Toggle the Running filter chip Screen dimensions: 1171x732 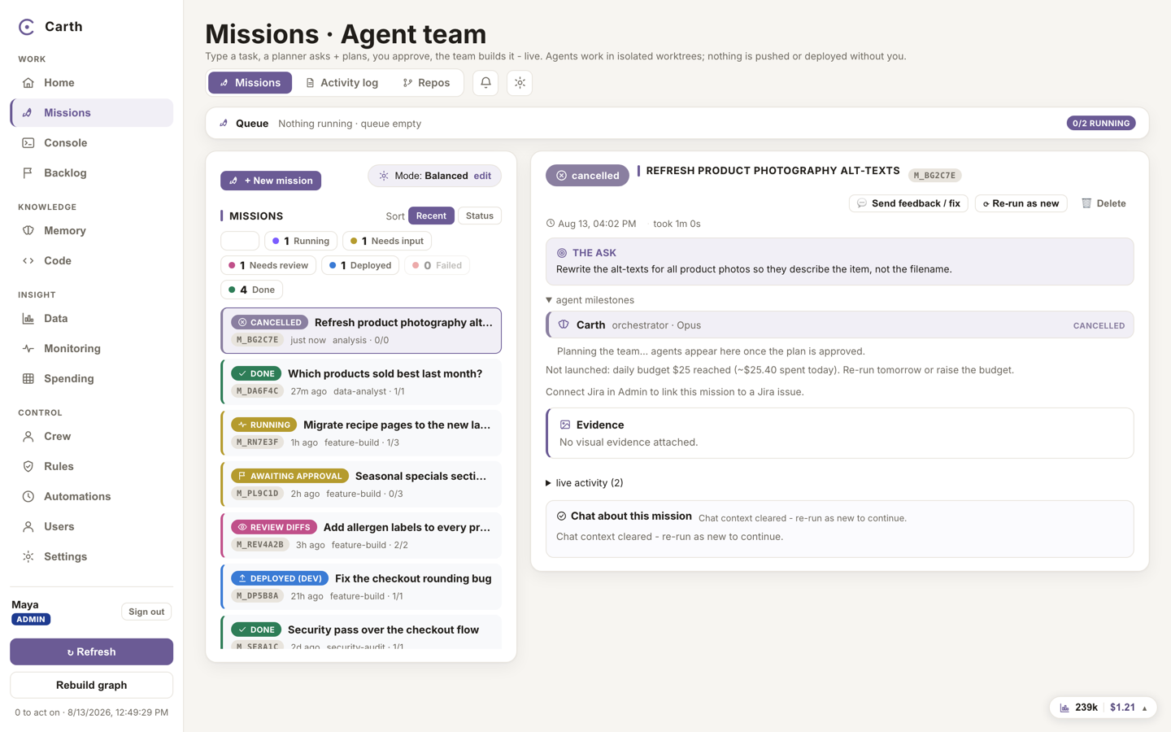click(301, 241)
